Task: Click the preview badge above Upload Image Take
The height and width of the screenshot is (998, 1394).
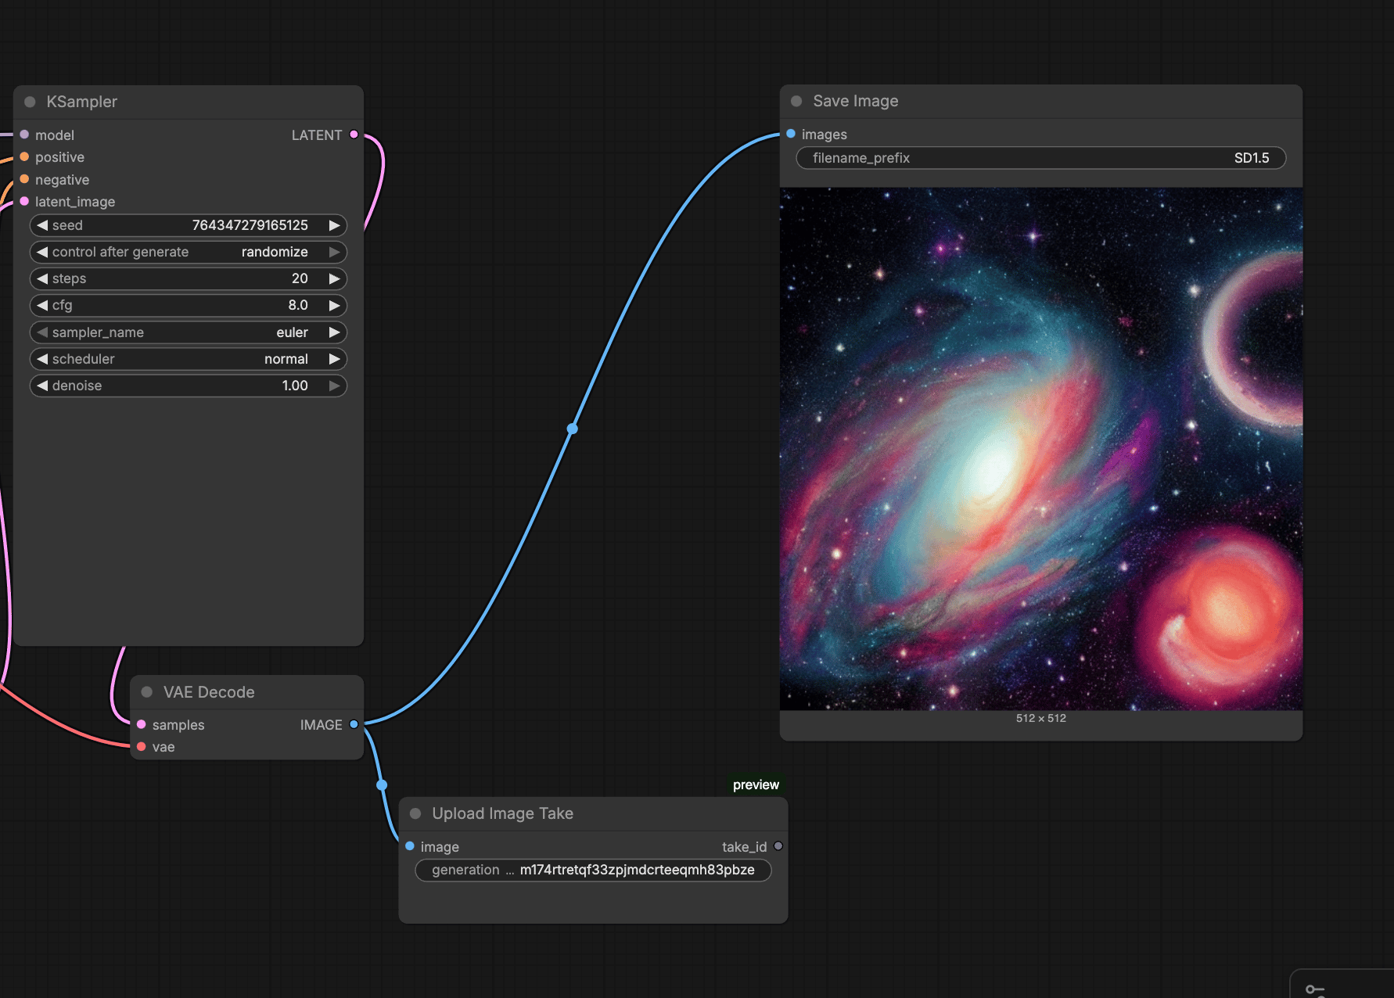Action: coord(756,784)
